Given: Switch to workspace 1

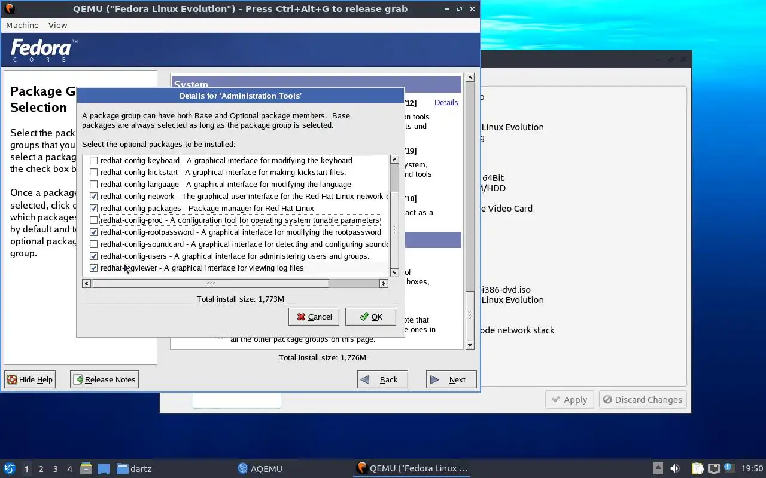Looking at the screenshot, I should tap(26, 469).
